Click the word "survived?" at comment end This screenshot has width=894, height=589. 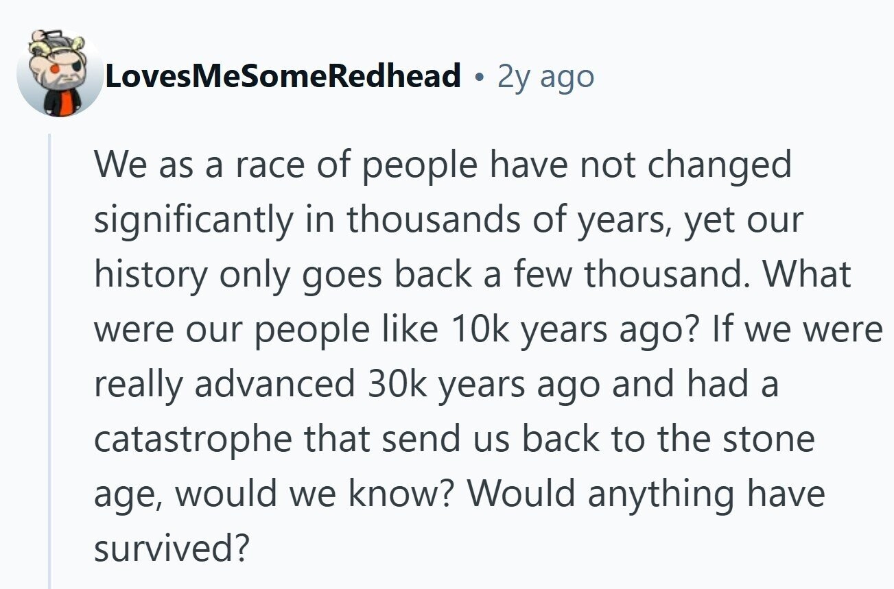coord(169,549)
